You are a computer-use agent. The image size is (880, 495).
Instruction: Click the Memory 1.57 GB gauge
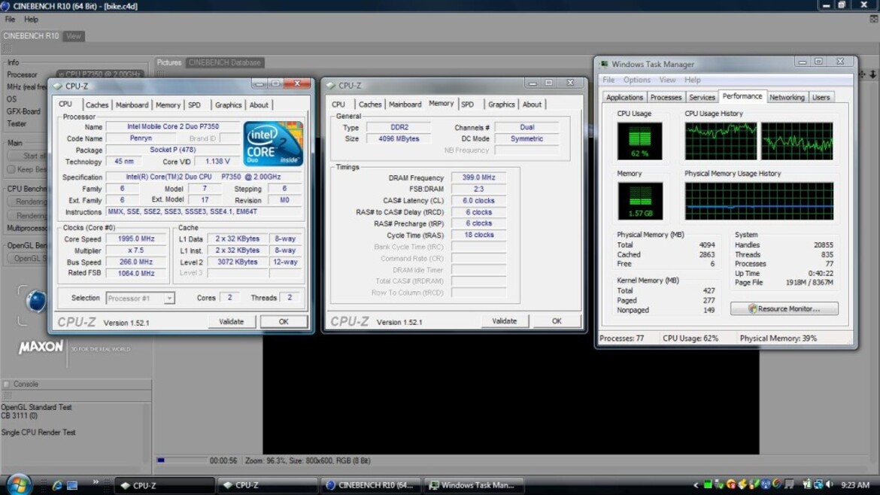pos(640,201)
